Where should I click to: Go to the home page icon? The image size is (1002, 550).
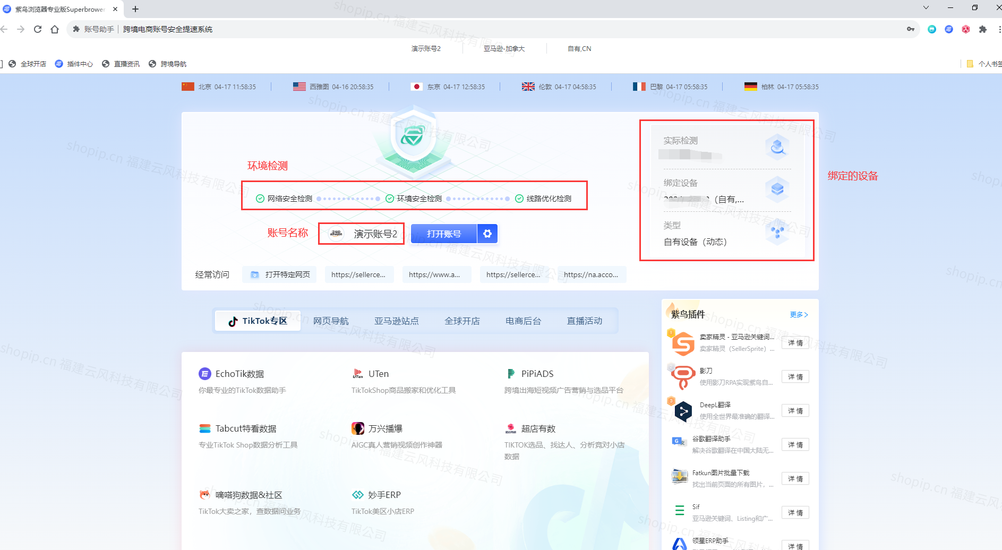pyautogui.click(x=55, y=29)
